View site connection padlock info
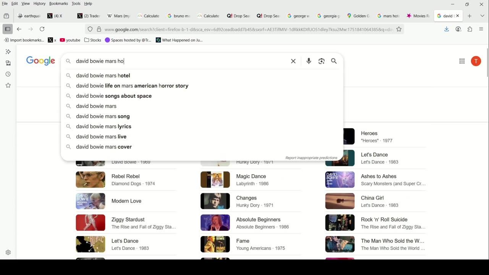Viewport: 489px width, 275px height. click(x=99, y=29)
